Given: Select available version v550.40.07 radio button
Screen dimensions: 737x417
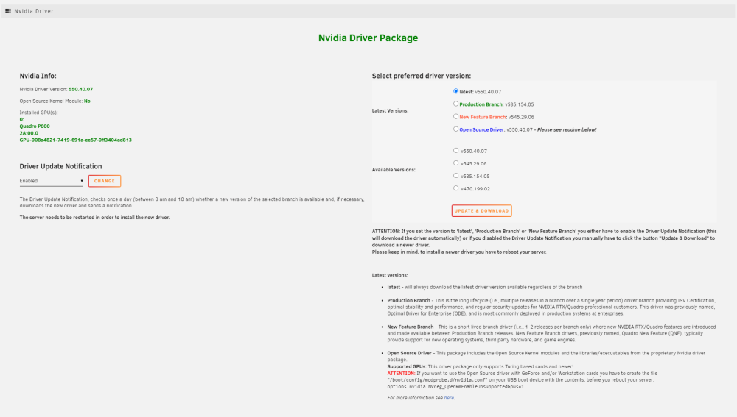Looking at the screenshot, I should pyautogui.click(x=455, y=151).
